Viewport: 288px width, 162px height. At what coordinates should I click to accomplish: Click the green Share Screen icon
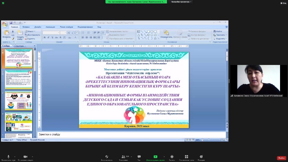[x=155, y=157]
